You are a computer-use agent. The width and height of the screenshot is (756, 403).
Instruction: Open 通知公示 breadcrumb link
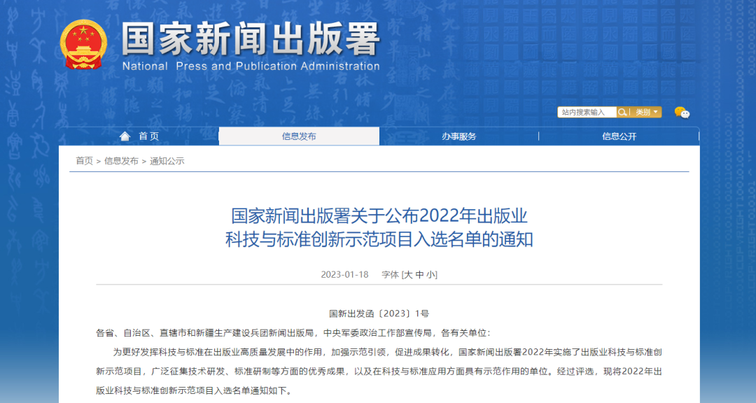167,161
